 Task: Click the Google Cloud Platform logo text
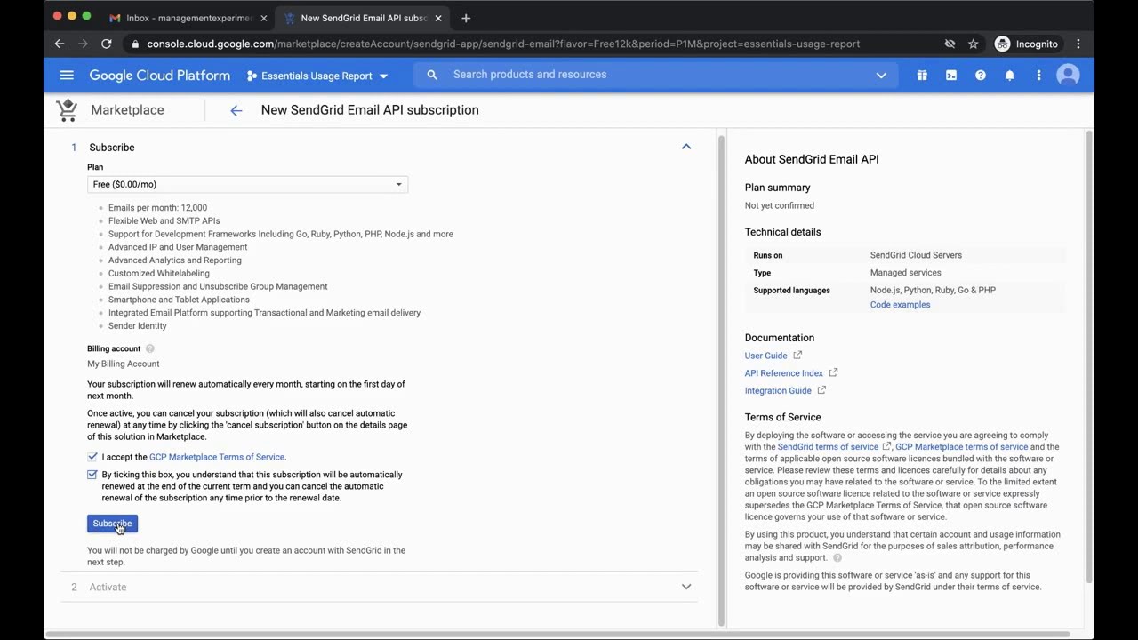pos(160,76)
